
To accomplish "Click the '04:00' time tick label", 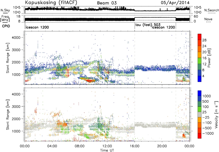I will click(x=52, y=146).
